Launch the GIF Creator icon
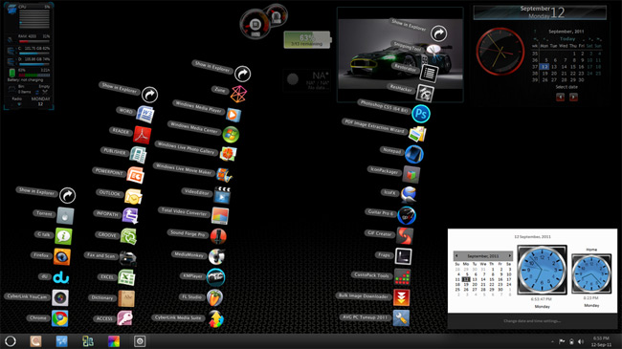 (405, 236)
